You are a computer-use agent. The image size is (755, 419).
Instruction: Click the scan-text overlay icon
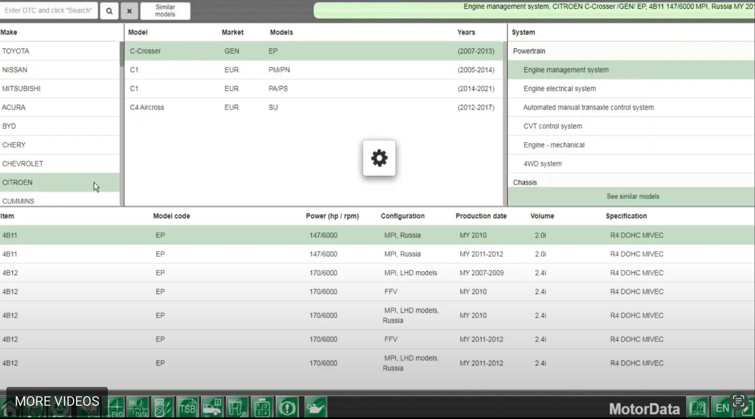click(738, 401)
